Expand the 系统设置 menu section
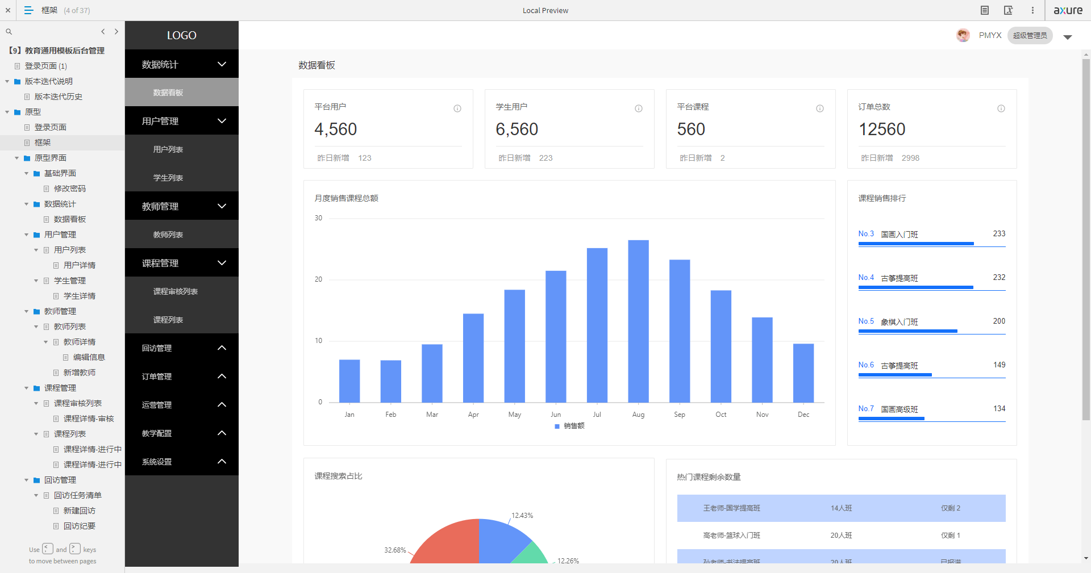This screenshot has height=573, width=1091. [182, 461]
